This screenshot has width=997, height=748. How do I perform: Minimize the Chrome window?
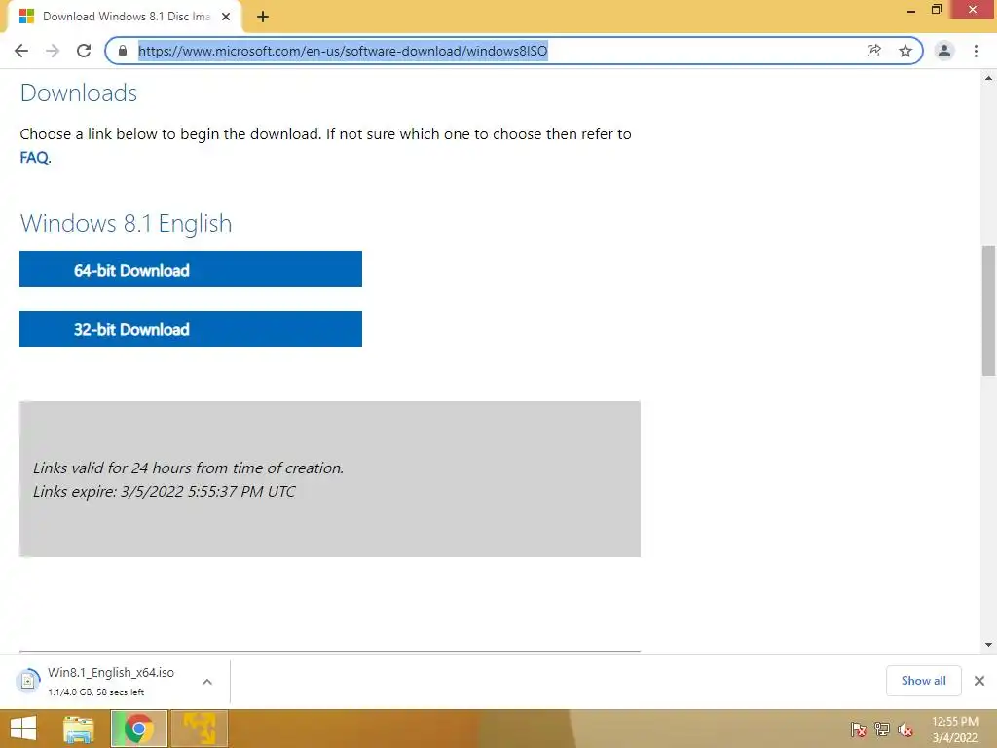[911, 10]
